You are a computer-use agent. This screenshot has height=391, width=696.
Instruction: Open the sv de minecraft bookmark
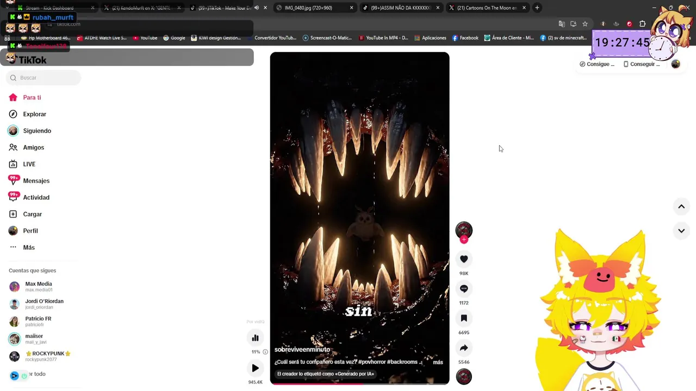tap(563, 38)
